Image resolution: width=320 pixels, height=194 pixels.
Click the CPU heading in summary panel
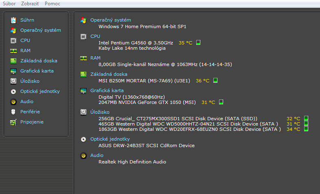point(95,36)
